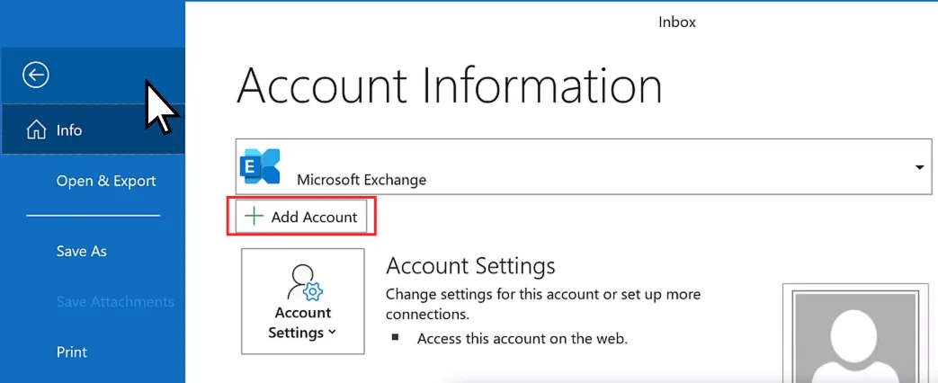Screen dimensions: 938x383
Task: Click the Account Settings button label
Action: tap(302, 322)
